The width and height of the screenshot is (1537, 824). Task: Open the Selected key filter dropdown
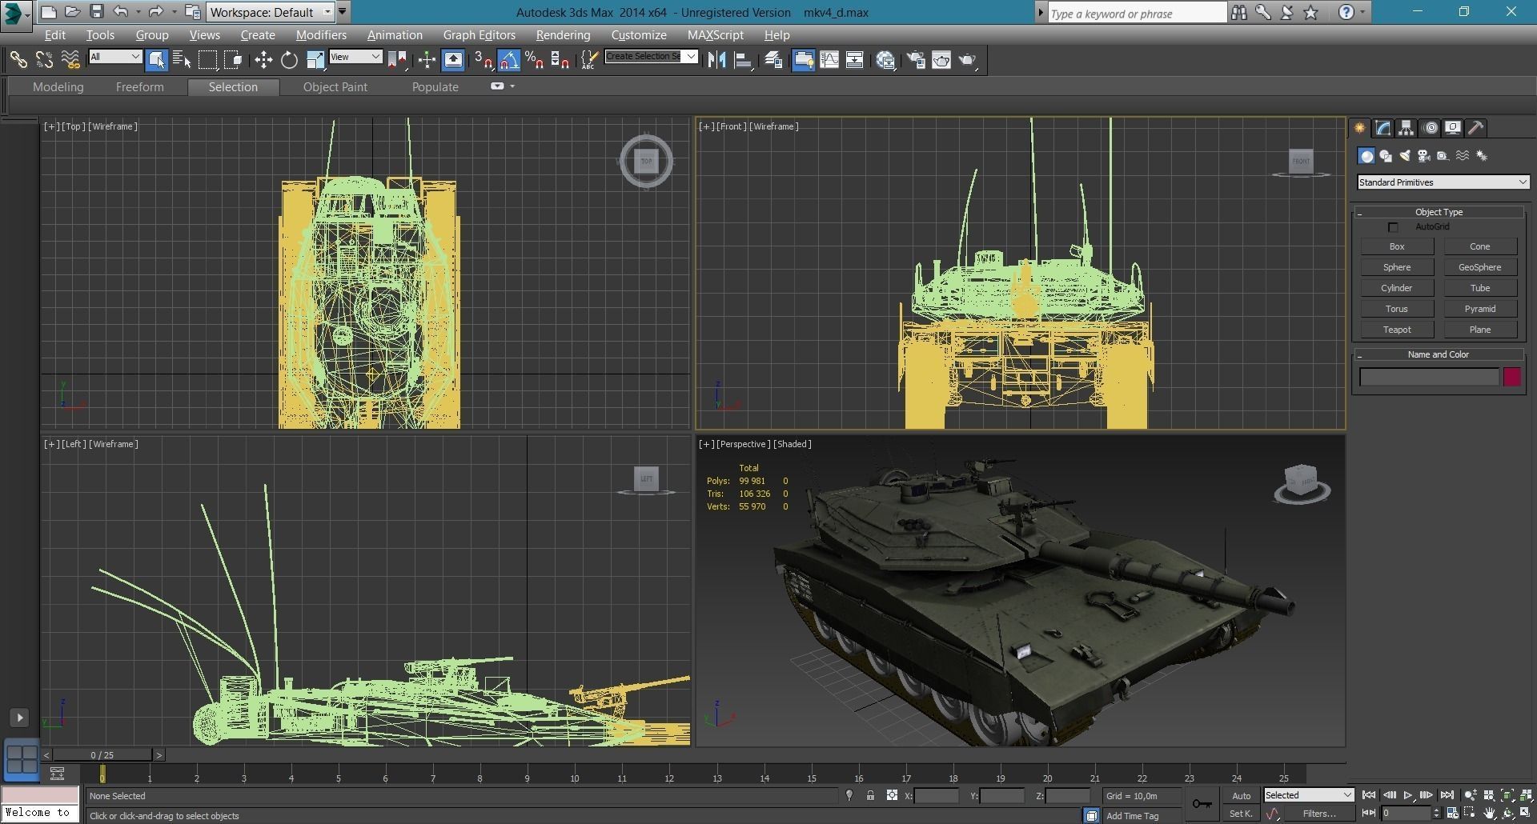(1309, 795)
